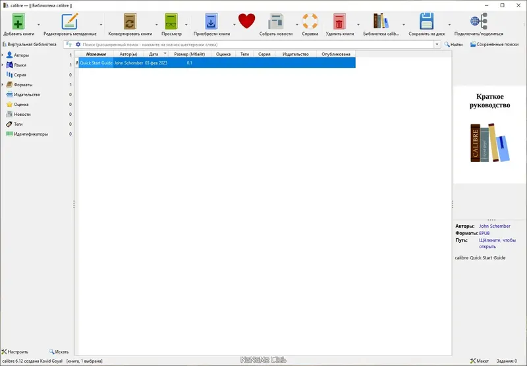Click the tag browser splitter handle
The image size is (527, 366).
coord(74,204)
